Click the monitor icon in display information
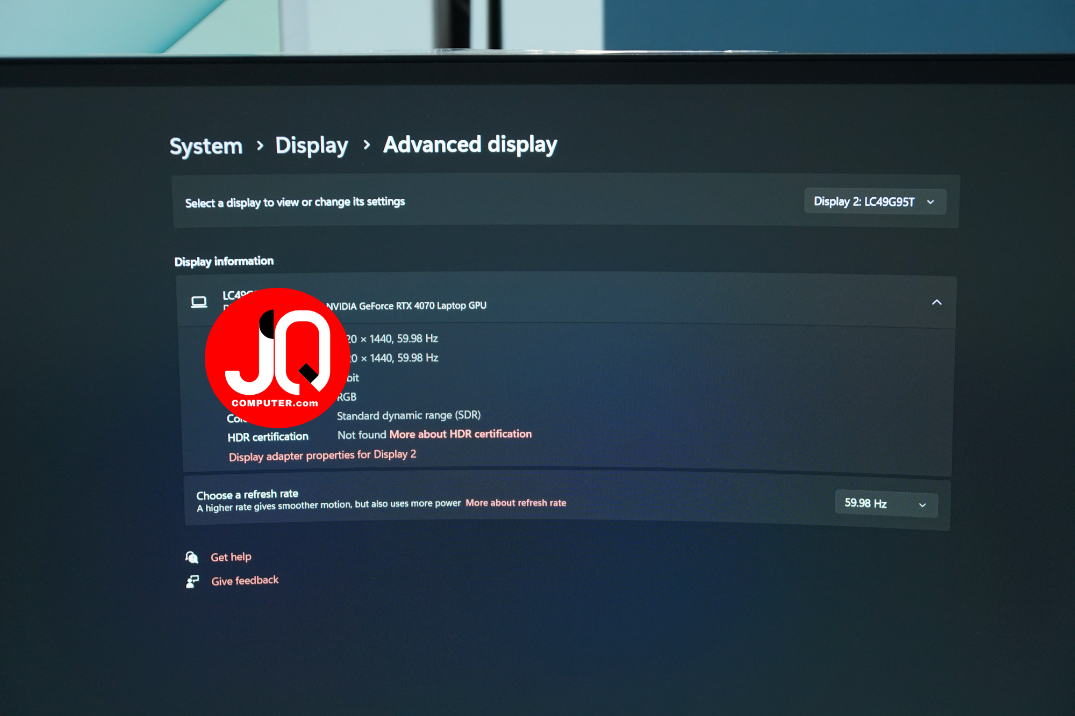The width and height of the screenshot is (1075, 716). 199,302
